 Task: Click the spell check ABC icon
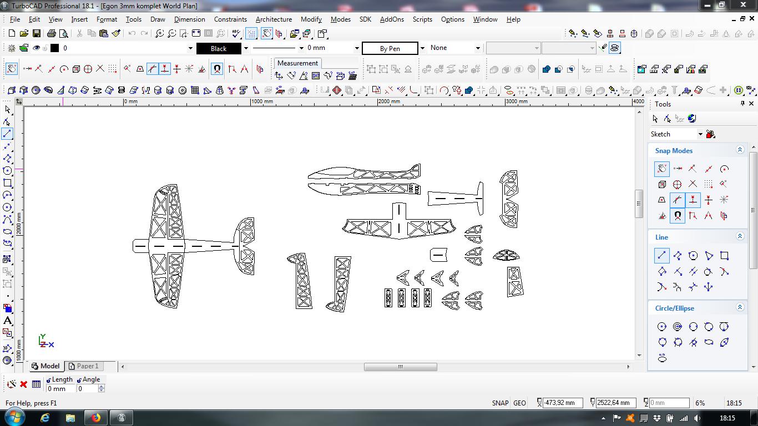pyautogui.click(x=236, y=34)
